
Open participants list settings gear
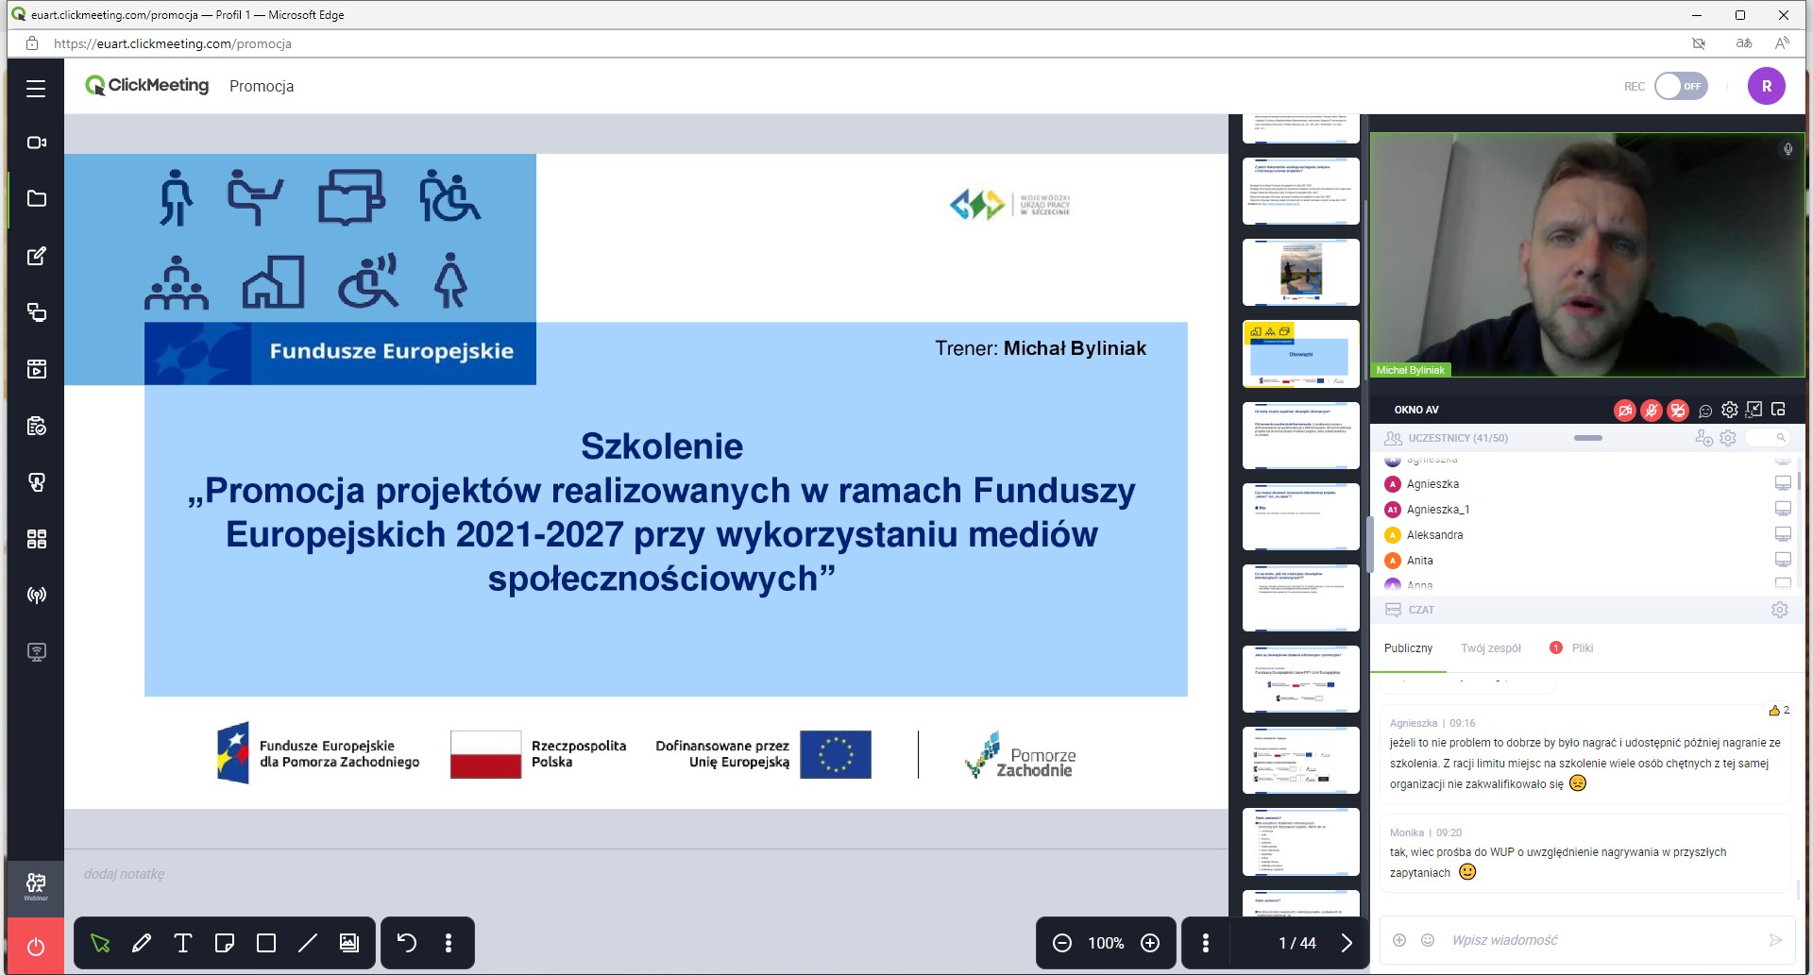tap(1728, 438)
